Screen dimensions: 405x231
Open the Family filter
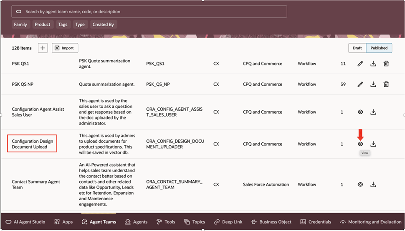[20, 25]
